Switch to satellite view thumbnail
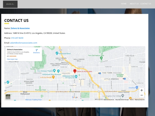Image resolution: width=155 pixels, height=116 pixels. coord(8,97)
